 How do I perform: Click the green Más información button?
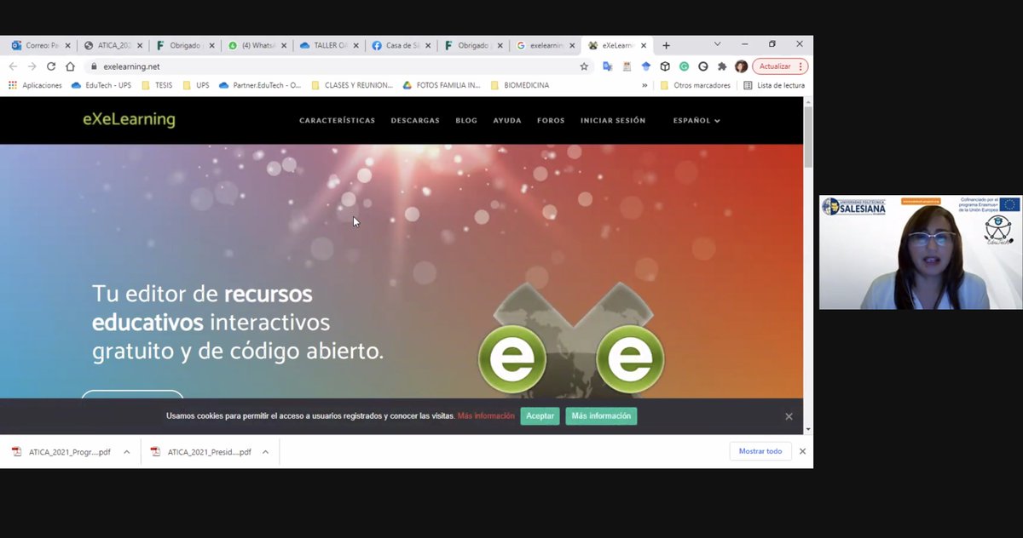tap(601, 416)
